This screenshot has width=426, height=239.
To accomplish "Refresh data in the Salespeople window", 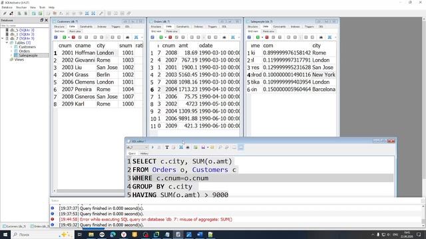I will [x=249, y=37].
